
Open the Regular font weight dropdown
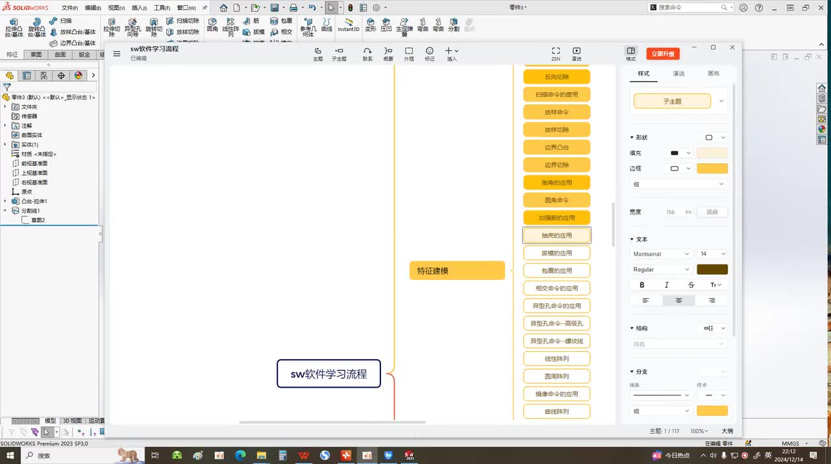660,270
